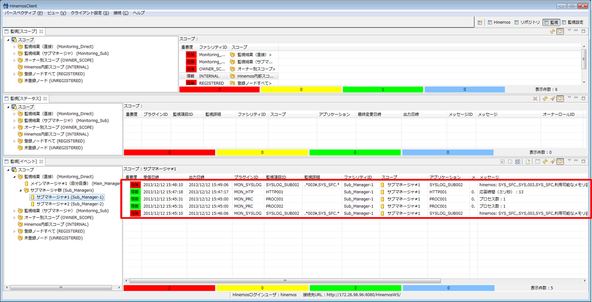The image size is (592, 302).
Task: Click the scope list vertical scrollbar
Action: click(x=584, y=59)
